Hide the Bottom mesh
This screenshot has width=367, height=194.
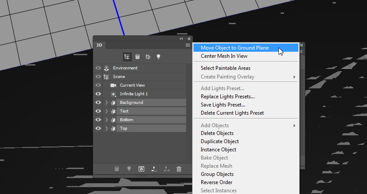pyautogui.click(x=98, y=120)
